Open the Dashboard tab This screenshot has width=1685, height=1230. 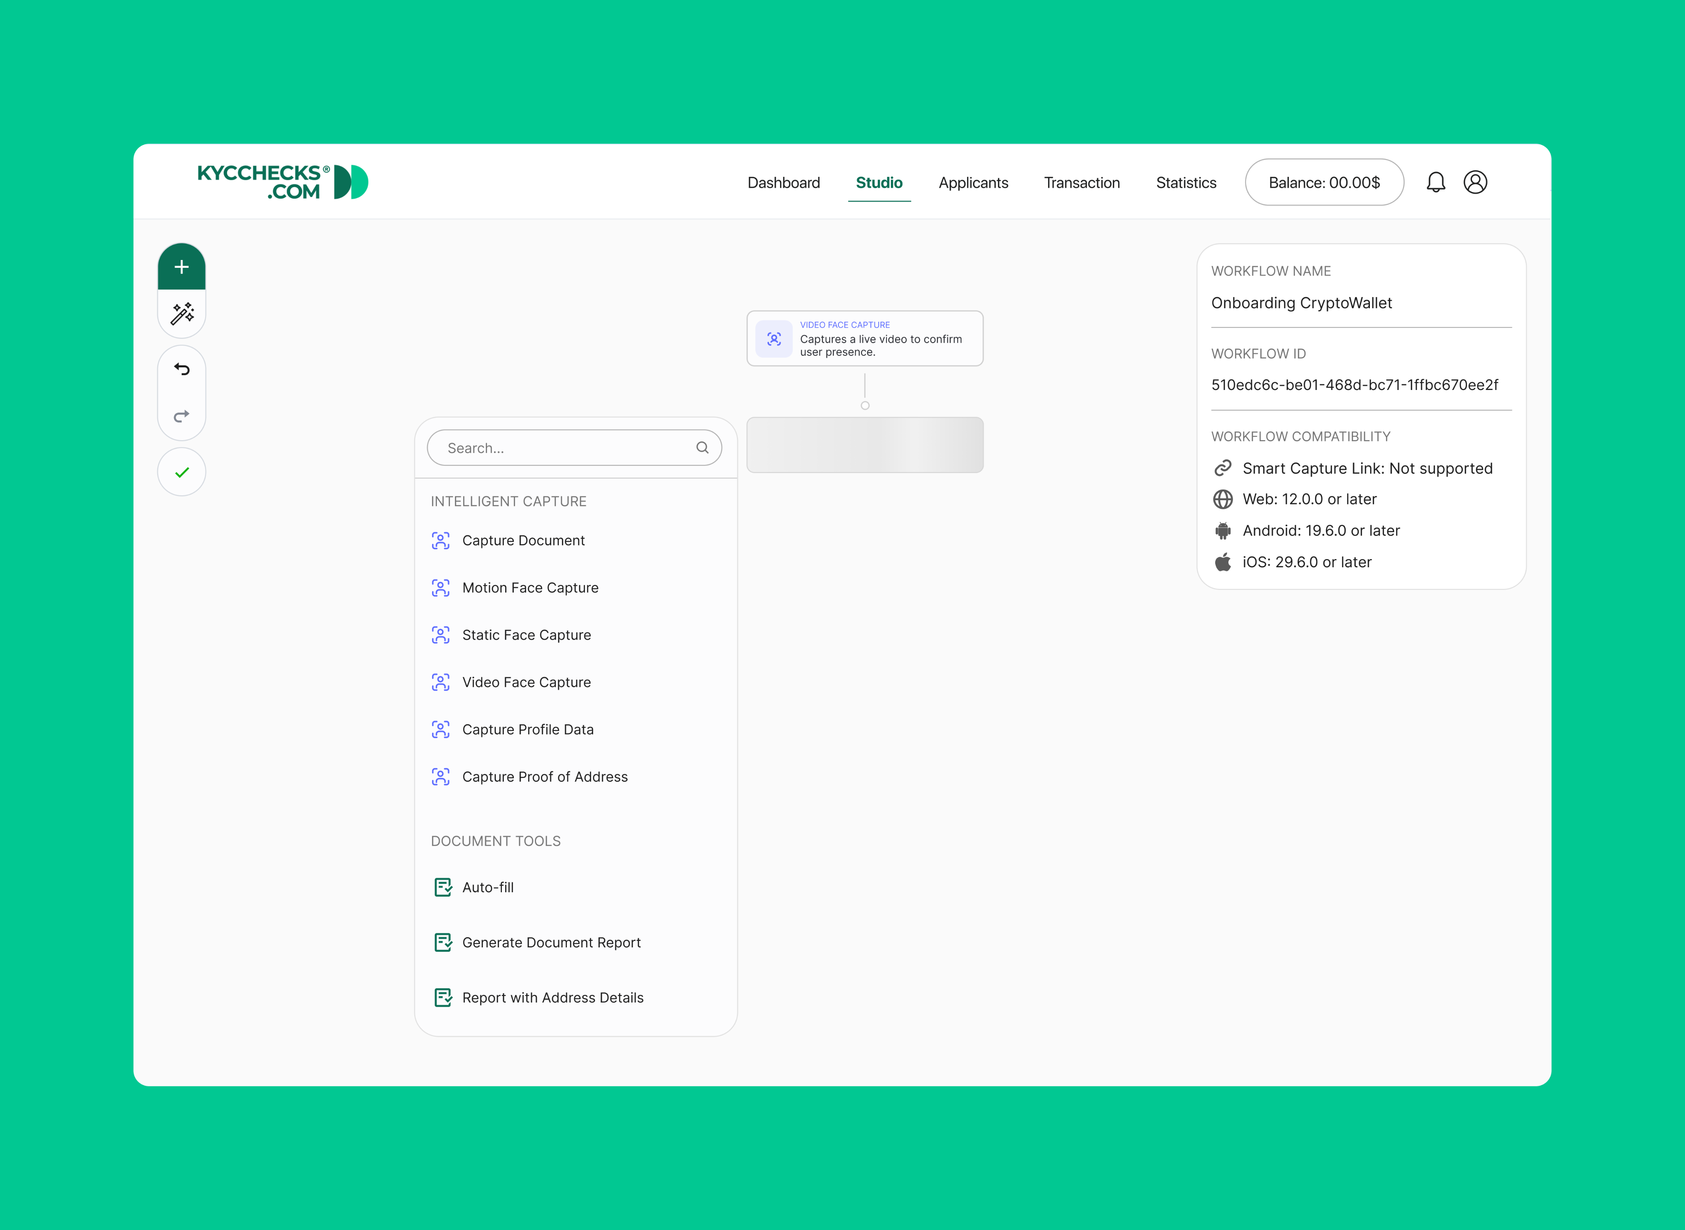point(783,182)
